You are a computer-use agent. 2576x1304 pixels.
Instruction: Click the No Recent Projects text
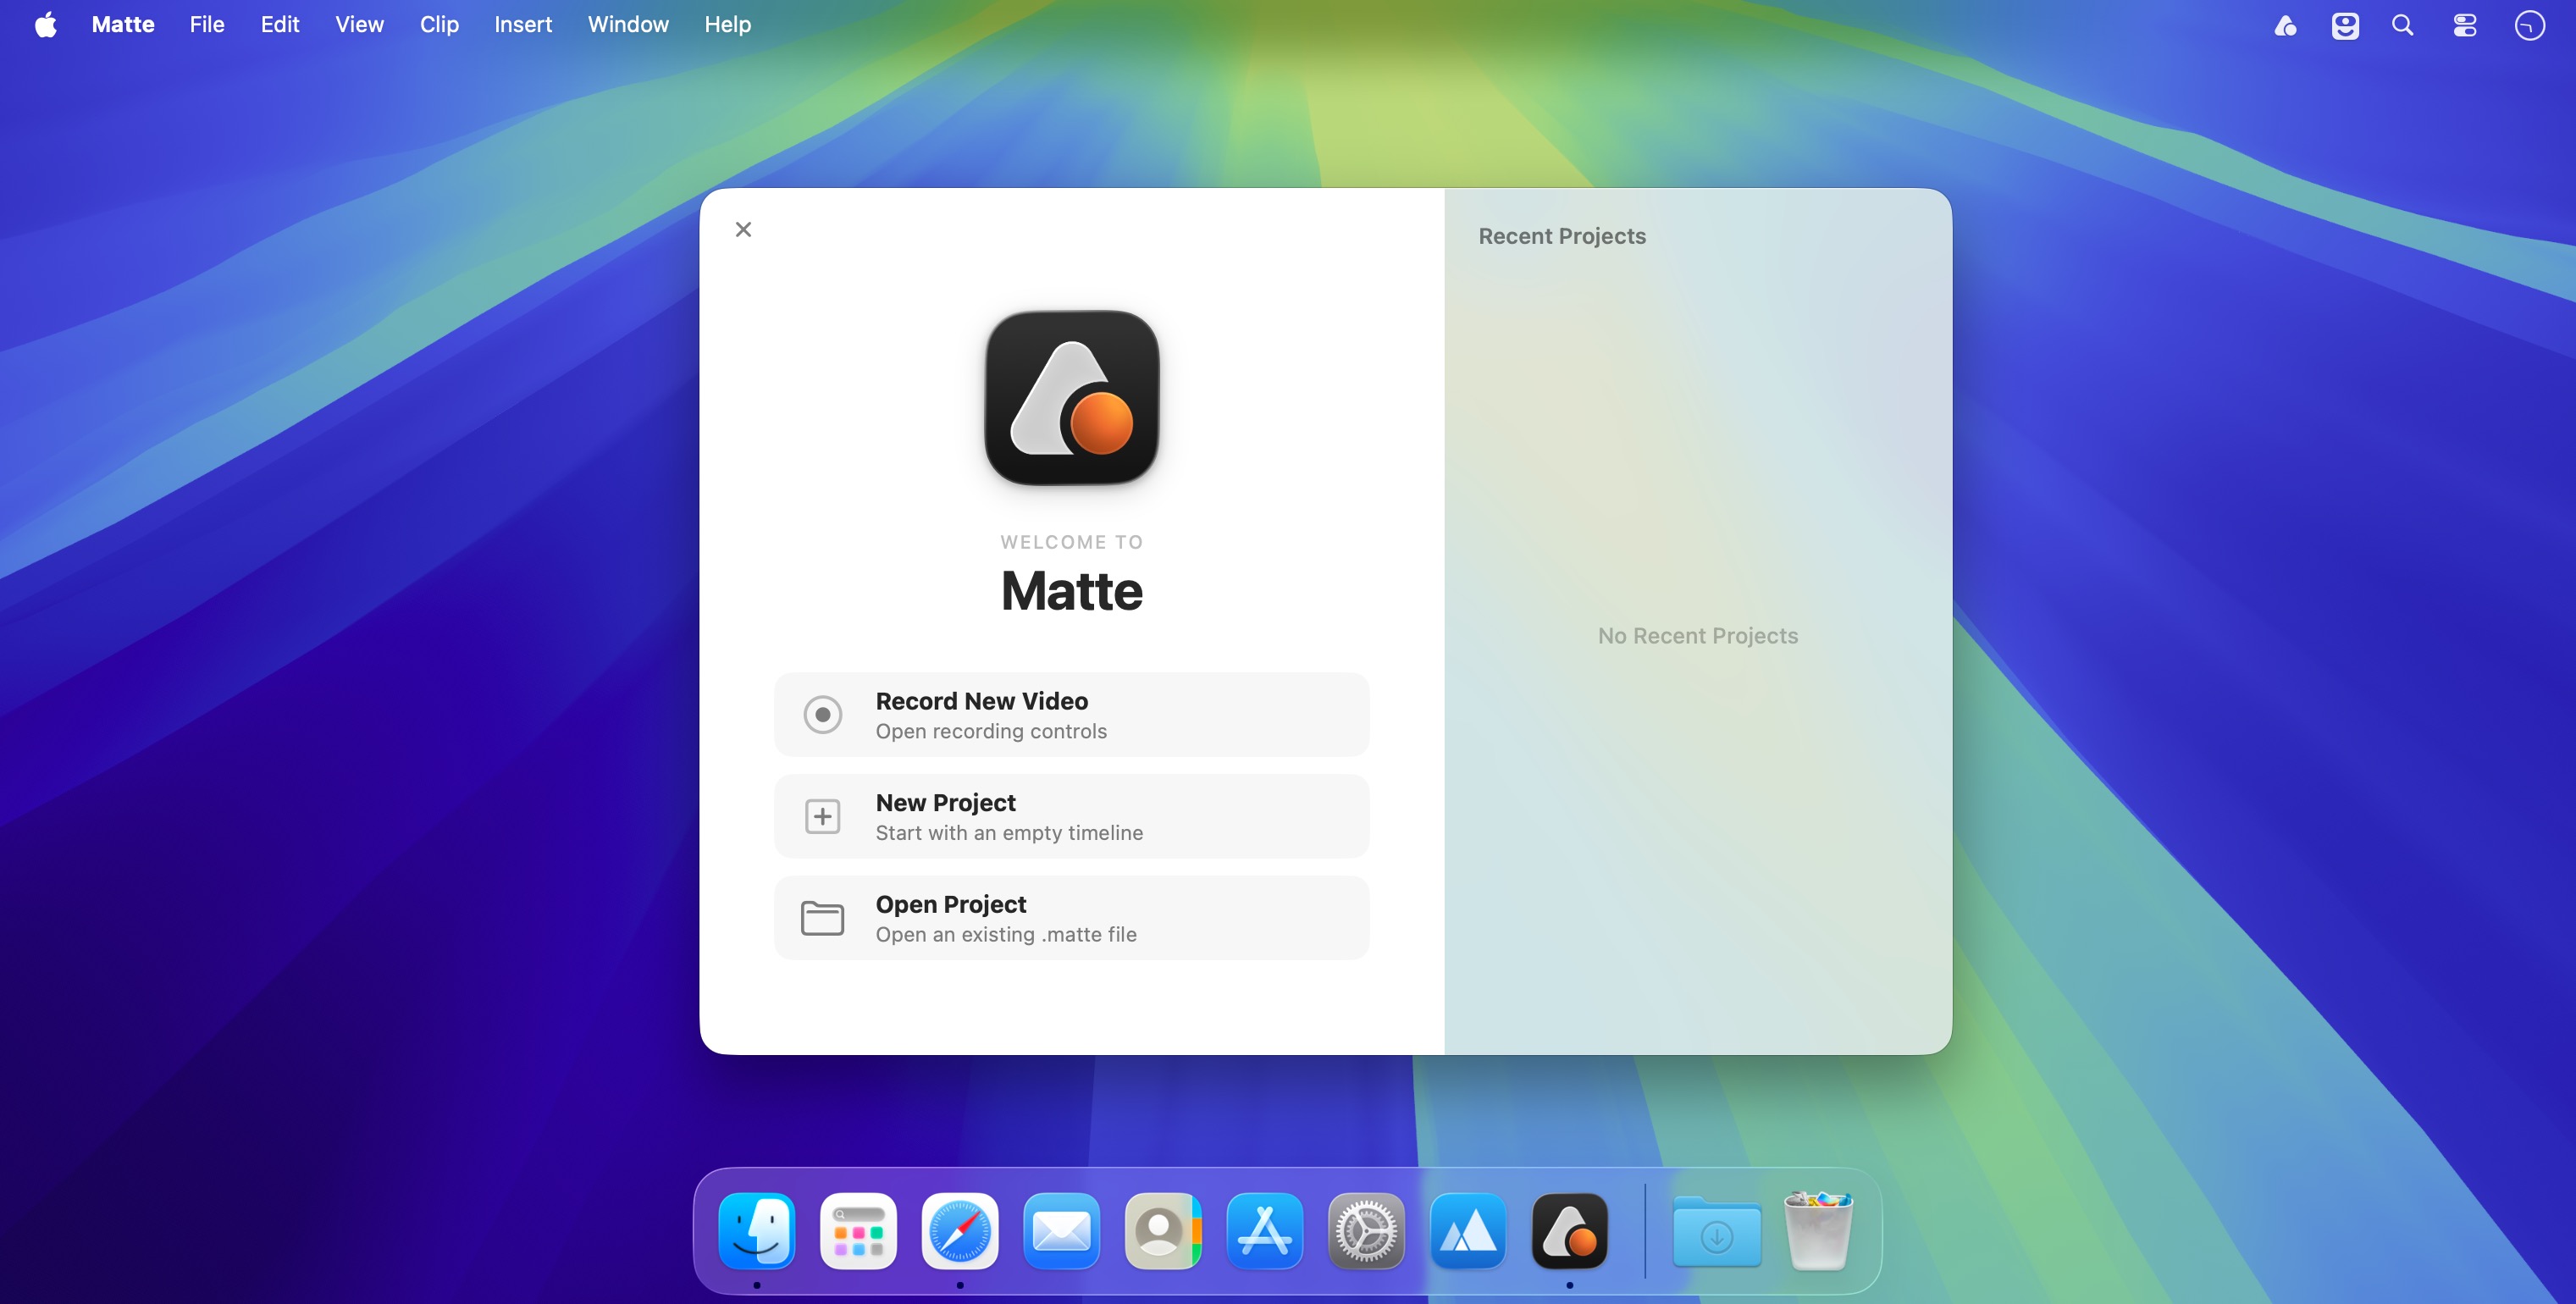[x=1698, y=636]
